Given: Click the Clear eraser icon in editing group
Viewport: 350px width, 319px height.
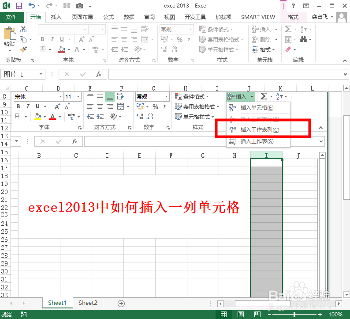Looking at the screenshot, I should [x=288, y=49].
